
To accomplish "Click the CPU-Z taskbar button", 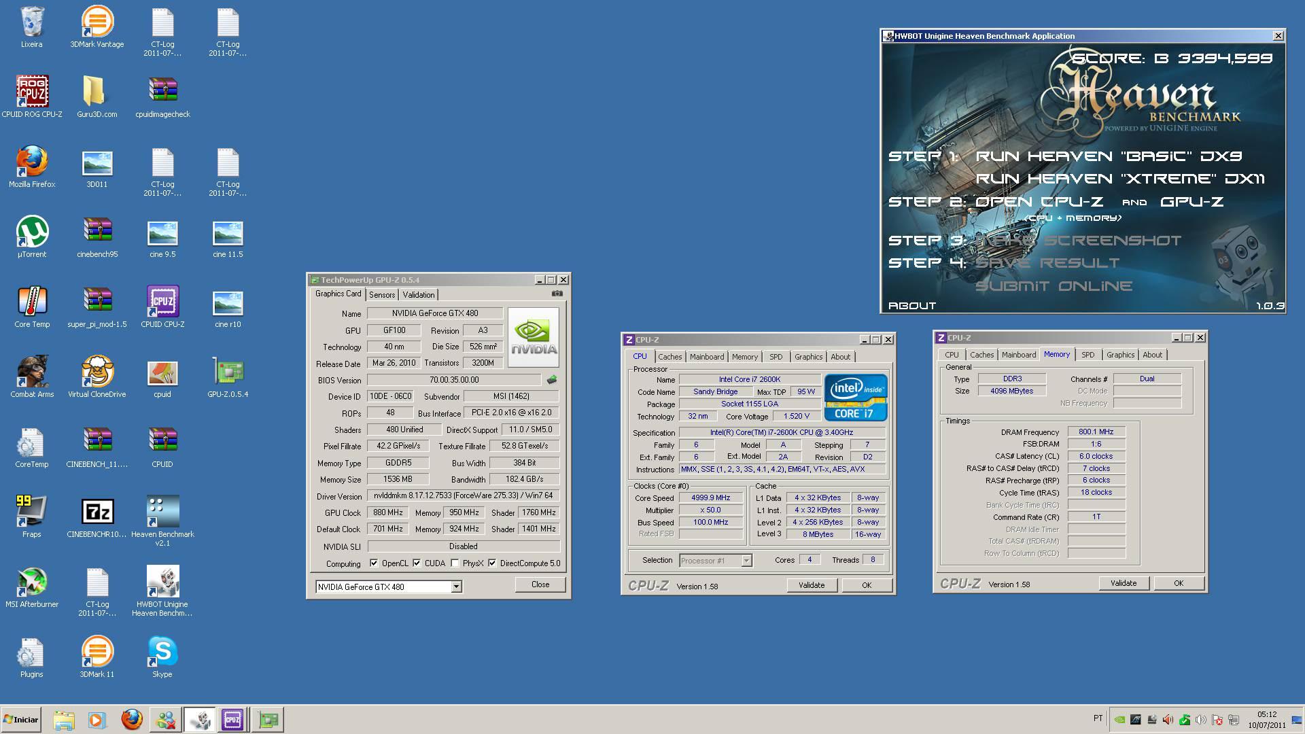I will [232, 720].
